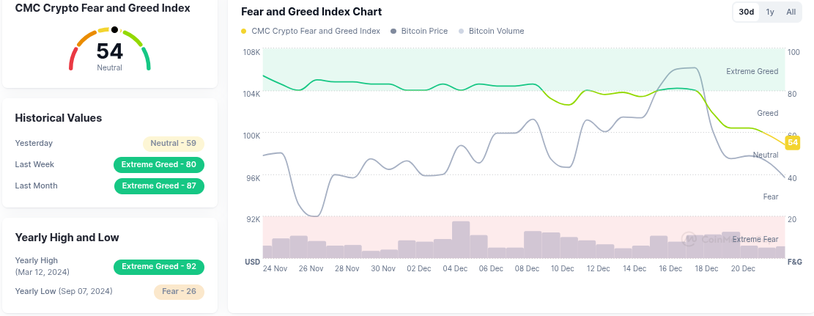Image resolution: width=814 pixels, height=316 pixels.
Task: Click the Extreme Greed - 87 last month badge
Action: click(159, 186)
